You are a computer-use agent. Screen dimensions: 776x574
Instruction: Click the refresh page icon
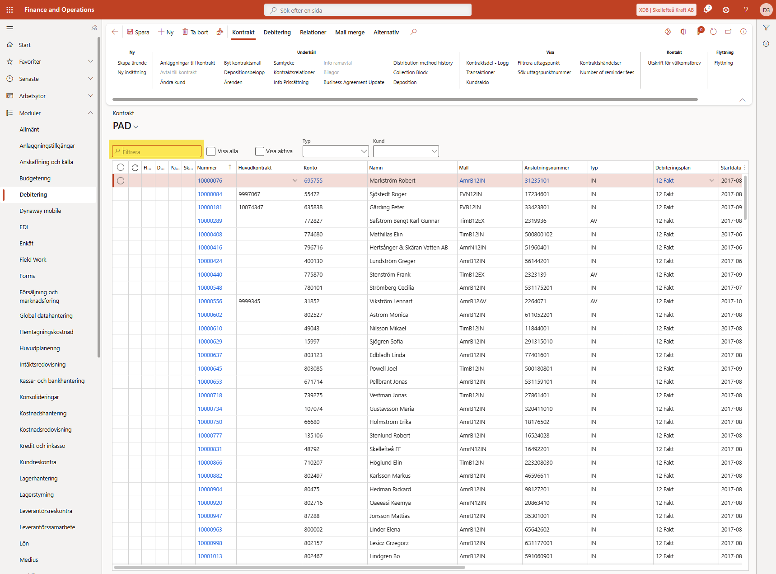(713, 32)
